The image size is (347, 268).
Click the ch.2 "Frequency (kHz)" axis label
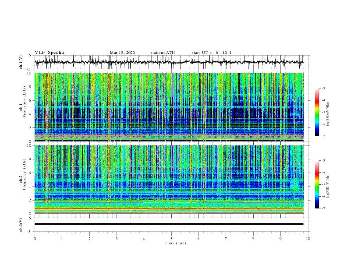pyautogui.click(x=24, y=174)
